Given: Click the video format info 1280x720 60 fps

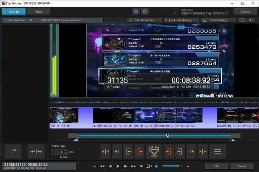Looking at the screenshot, I should point(61,20).
